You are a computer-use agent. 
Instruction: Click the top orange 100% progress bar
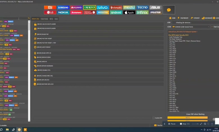(x=188, y=117)
